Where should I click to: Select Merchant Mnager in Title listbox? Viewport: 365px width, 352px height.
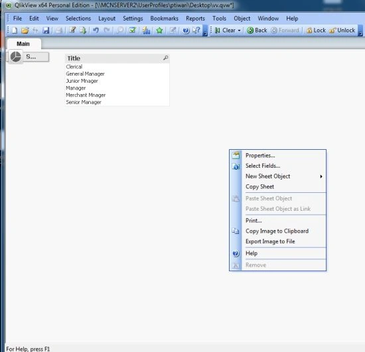pos(117,95)
